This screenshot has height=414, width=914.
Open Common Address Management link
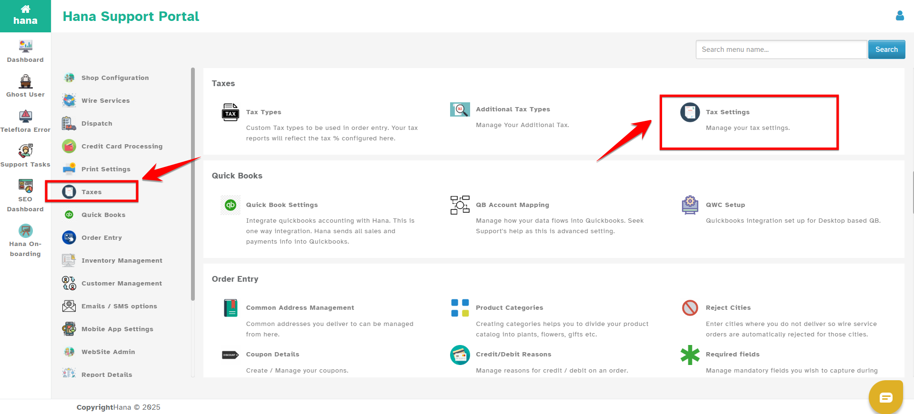pyautogui.click(x=300, y=307)
